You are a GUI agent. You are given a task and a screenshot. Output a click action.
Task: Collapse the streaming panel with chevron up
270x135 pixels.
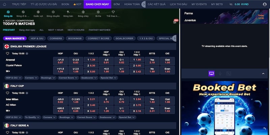tap(263, 73)
